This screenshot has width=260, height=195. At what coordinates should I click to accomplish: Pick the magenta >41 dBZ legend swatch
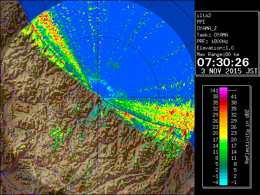(x=223, y=91)
